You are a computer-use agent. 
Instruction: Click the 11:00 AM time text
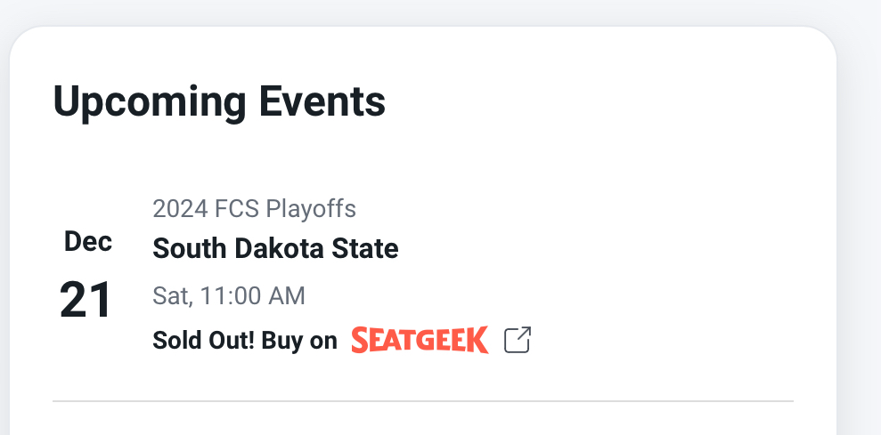click(252, 296)
